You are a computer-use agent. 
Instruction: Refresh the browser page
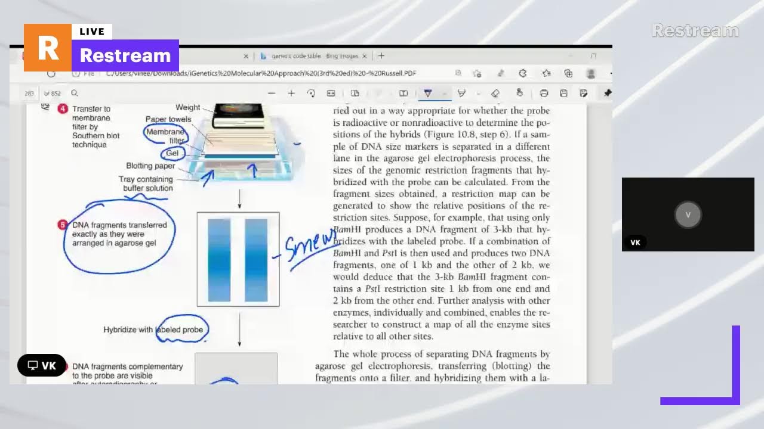coord(51,73)
